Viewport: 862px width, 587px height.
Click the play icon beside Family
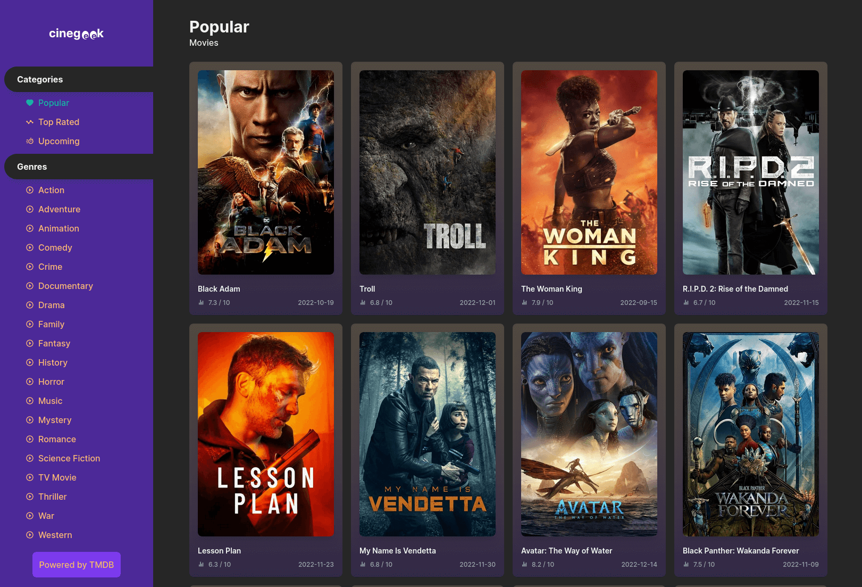click(30, 324)
